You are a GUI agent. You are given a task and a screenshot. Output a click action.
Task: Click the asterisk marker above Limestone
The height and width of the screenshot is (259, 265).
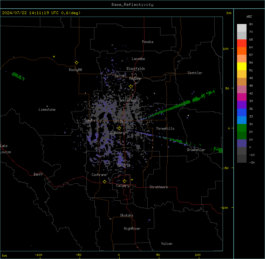click(x=47, y=106)
